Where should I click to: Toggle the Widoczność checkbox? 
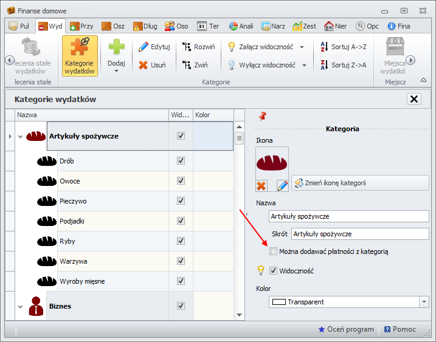pyautogui.click(x=274, y=271)
